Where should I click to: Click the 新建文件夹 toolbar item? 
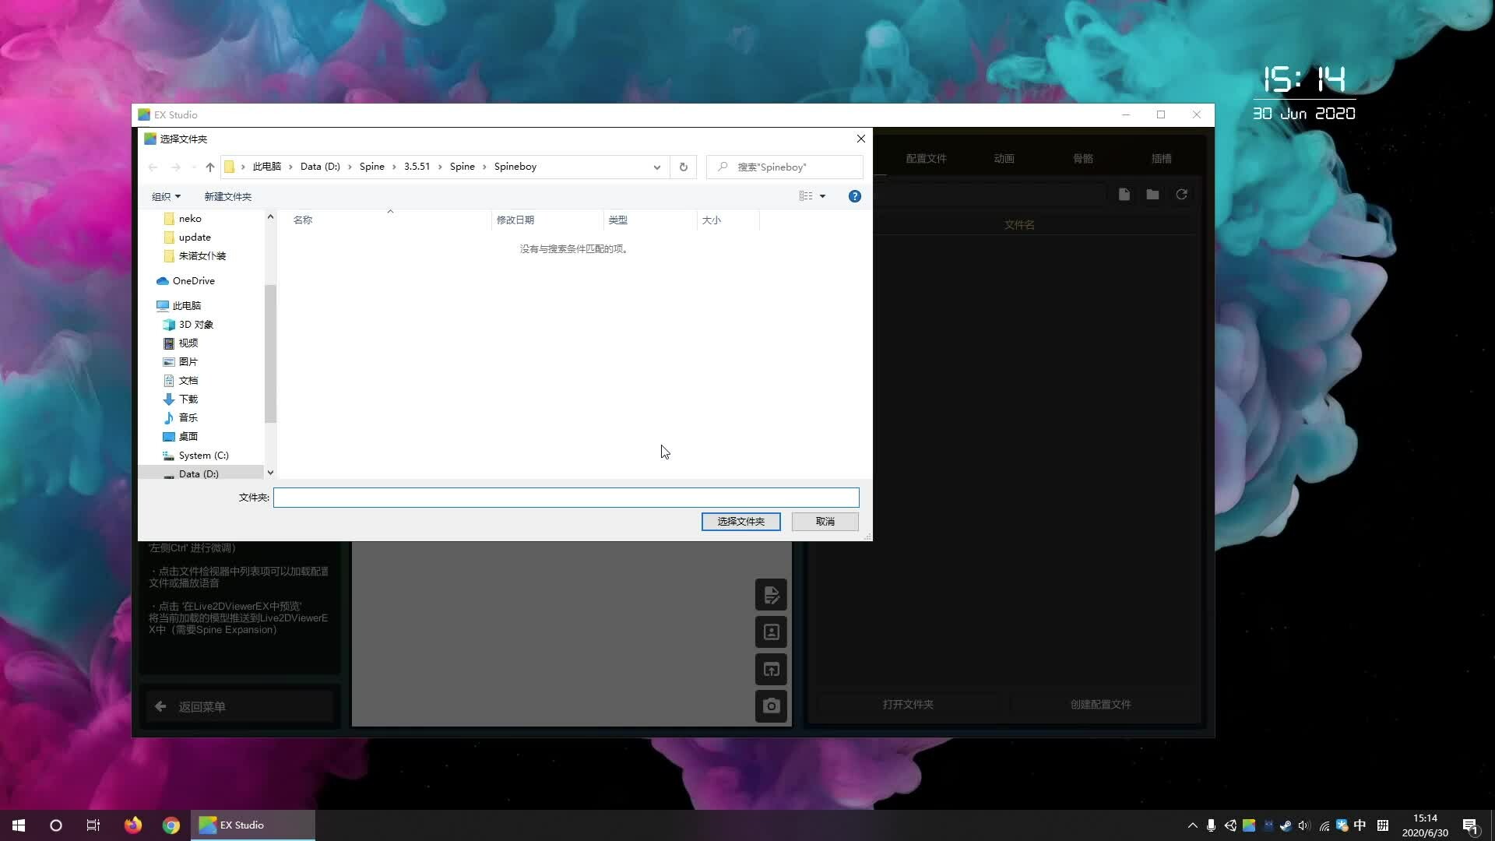pyautogui.click(x=227, y=196)
